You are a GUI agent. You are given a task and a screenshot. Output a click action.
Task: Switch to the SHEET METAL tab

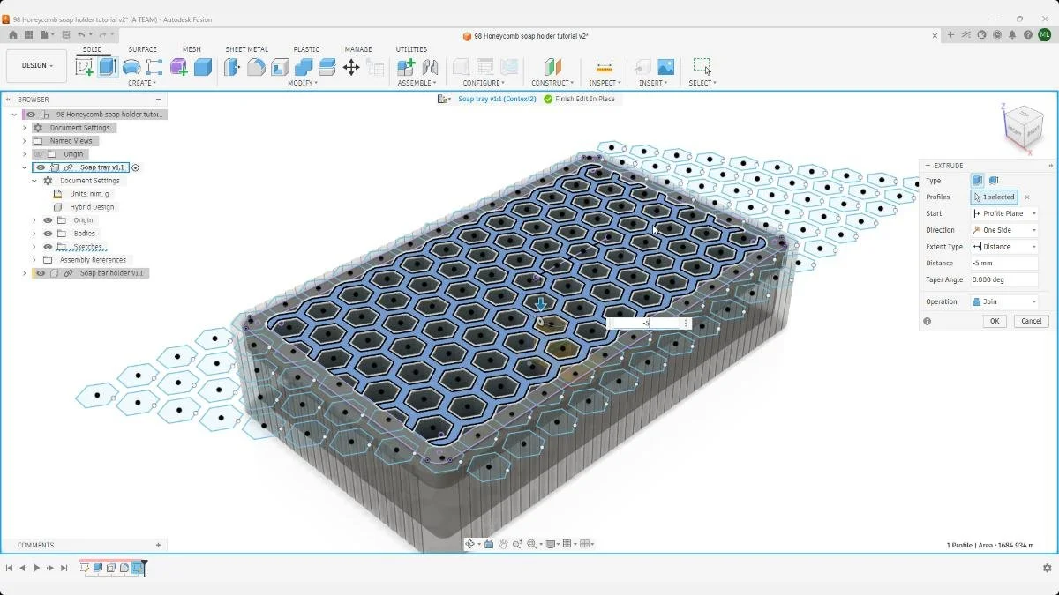tap(246, 49)
